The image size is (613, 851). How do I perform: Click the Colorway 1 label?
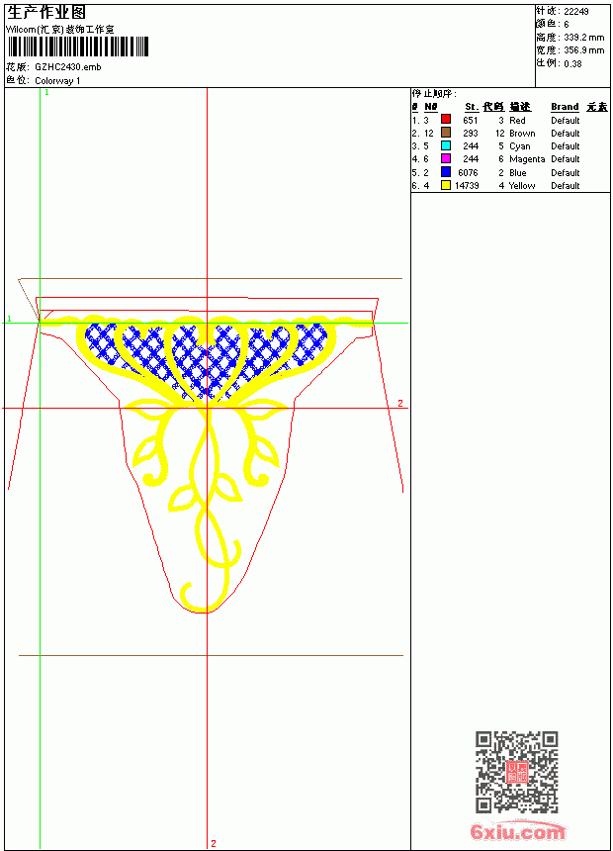click(x=57, y=81)
